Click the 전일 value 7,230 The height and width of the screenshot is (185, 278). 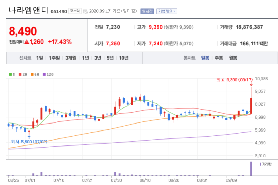113,27
